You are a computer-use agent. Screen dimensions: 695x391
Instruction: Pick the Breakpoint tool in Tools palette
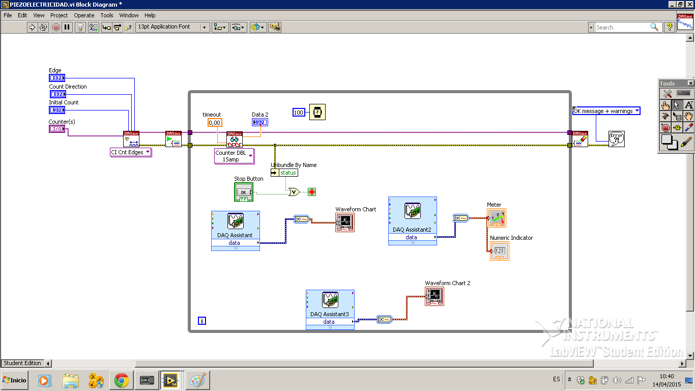coord(666,127)
